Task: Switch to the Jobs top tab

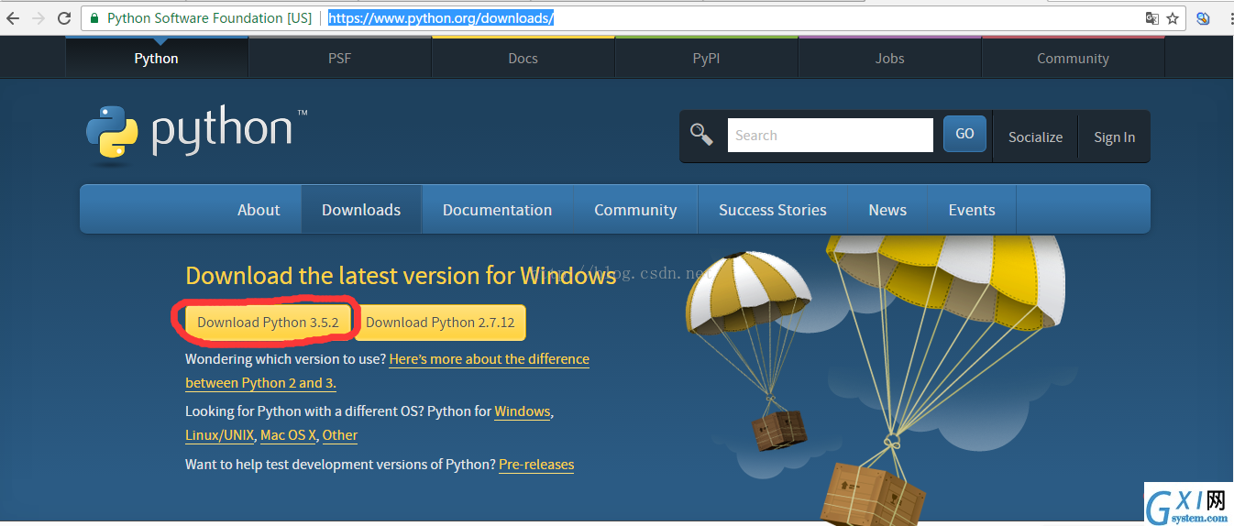Action: (x=889, y=58)
